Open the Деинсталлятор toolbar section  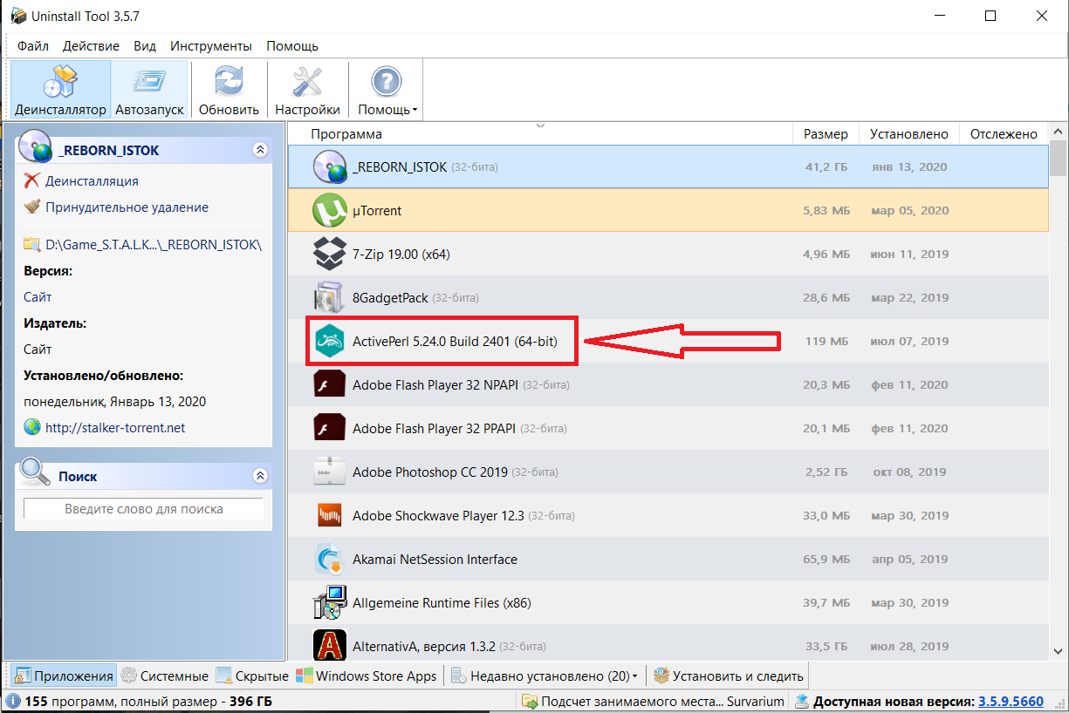click(60, 90)
